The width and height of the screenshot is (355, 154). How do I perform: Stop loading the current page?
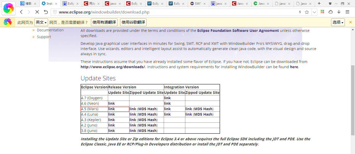[x=37, y=12]
